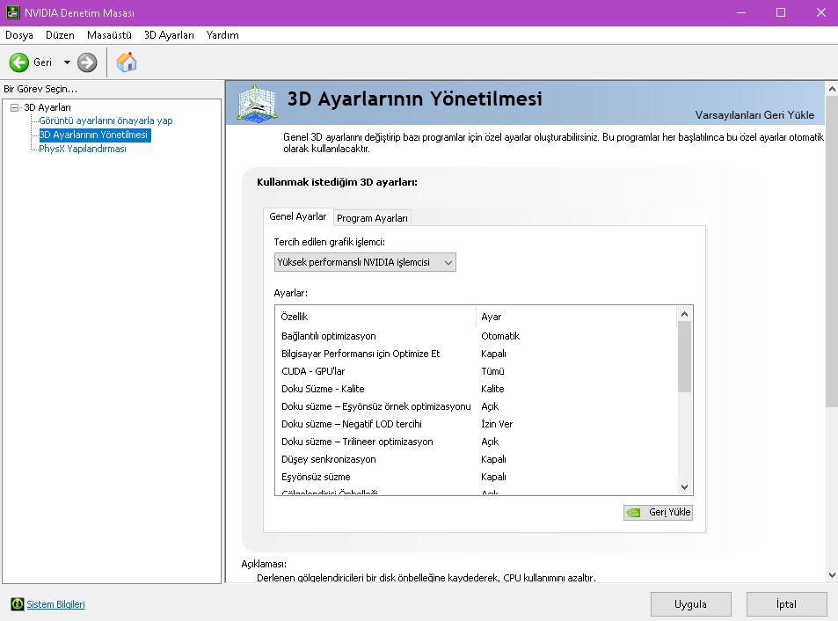Select Bilgisayar Performansı için Optimize Et row
Screen dimensions: 838x621
[476, 354]
